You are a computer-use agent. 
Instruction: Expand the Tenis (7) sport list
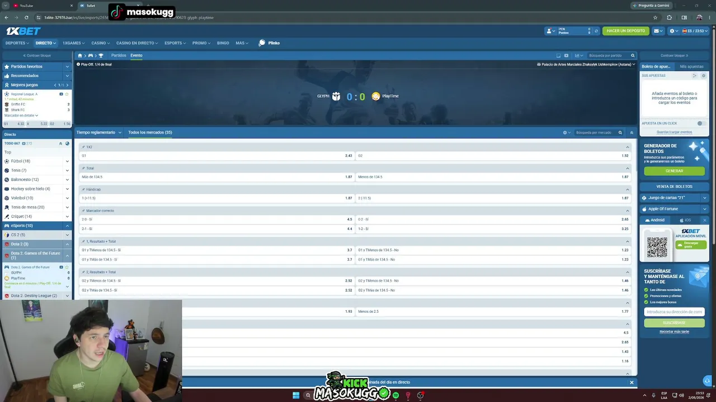pyautogui.click(x=67, y=170)
